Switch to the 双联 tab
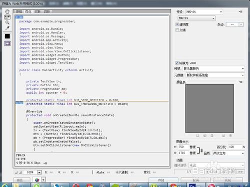Viewport: 250px width, 187px height. pyautogui.click(x=37, y=11)
